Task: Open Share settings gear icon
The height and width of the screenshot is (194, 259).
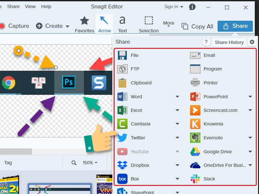Action: tap(252, 42)
